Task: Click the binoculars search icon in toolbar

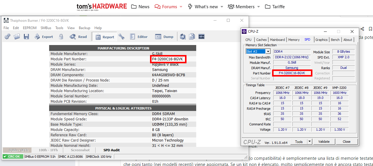Action: click(183, 36)
